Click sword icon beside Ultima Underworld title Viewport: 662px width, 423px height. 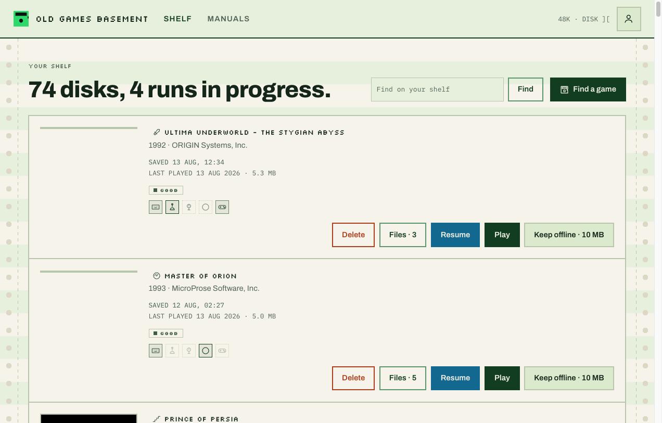pos(157,132)
